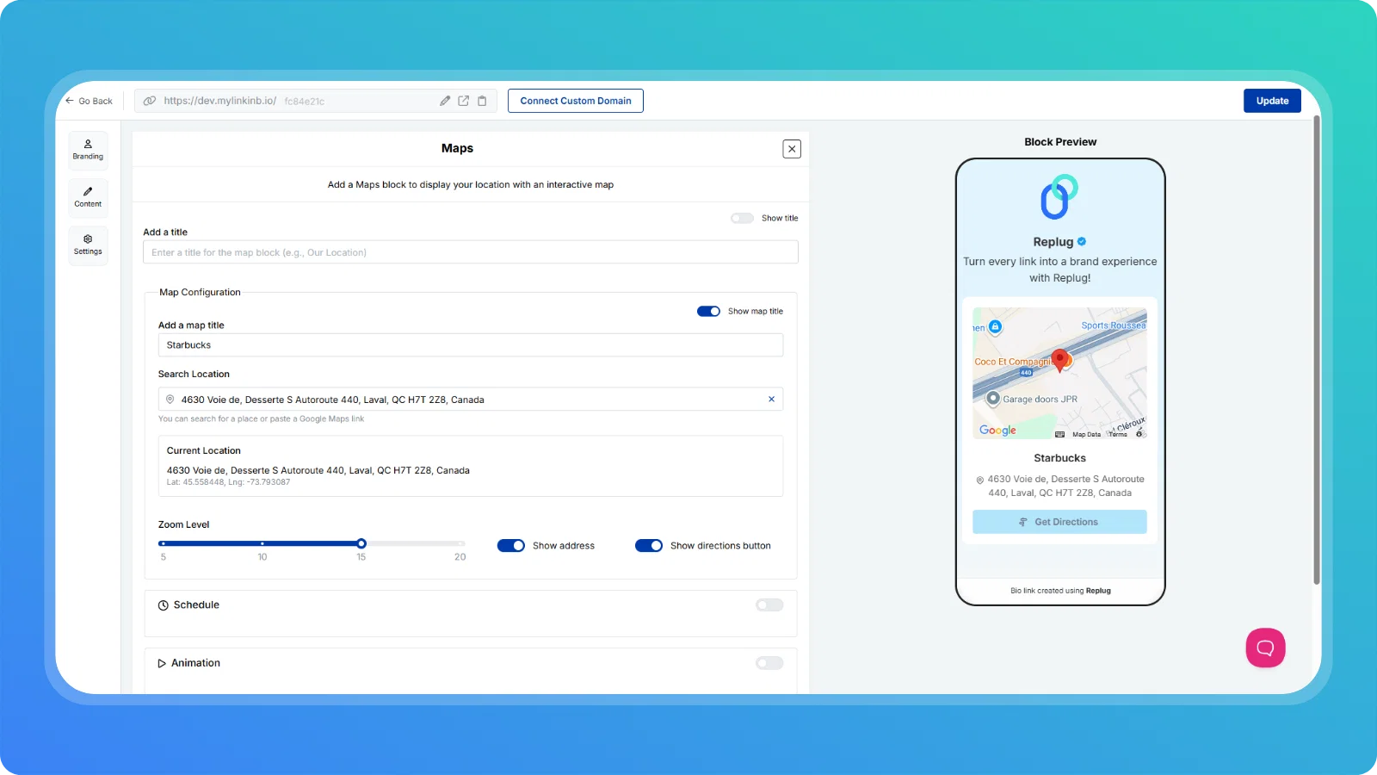Enable the Schedule toggle
This screenshot has height=775, width=1377.
[769, 605]
